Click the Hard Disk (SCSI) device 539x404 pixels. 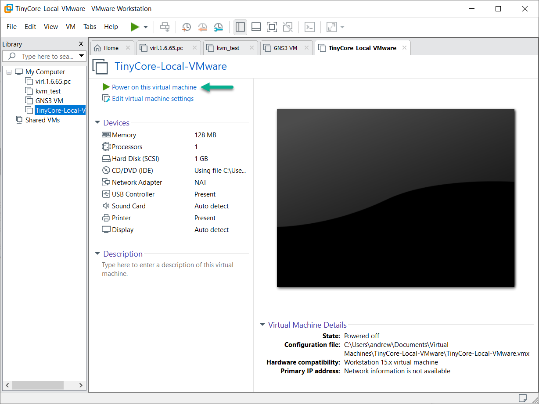pos(175,159)
